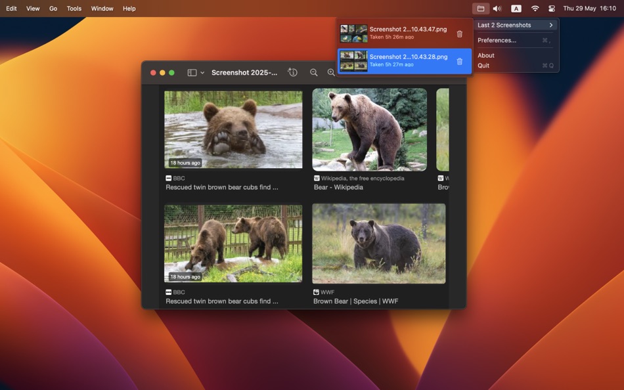Select Screenshot 2...10.43.28.png entry
Image resolution: width=624 pixels, height=390 pixels.
pos(405,61)
